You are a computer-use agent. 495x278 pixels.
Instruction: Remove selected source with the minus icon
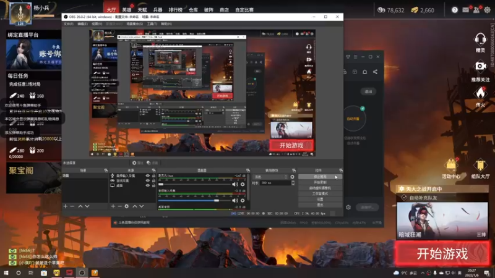[x=119, y=206]
